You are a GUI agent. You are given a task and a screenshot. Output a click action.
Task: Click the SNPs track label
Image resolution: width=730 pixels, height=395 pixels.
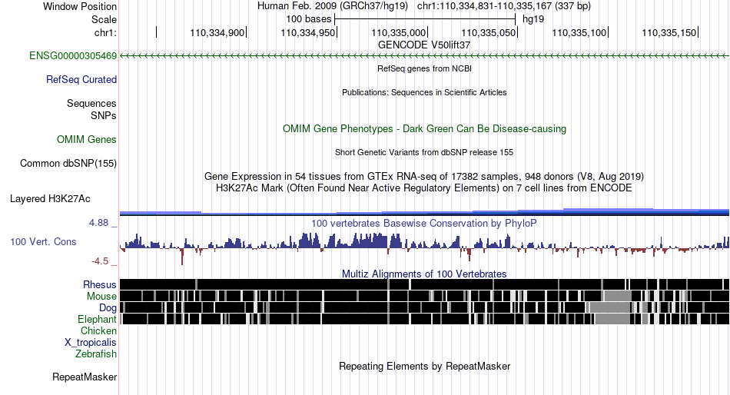click(x=104, y=115)
